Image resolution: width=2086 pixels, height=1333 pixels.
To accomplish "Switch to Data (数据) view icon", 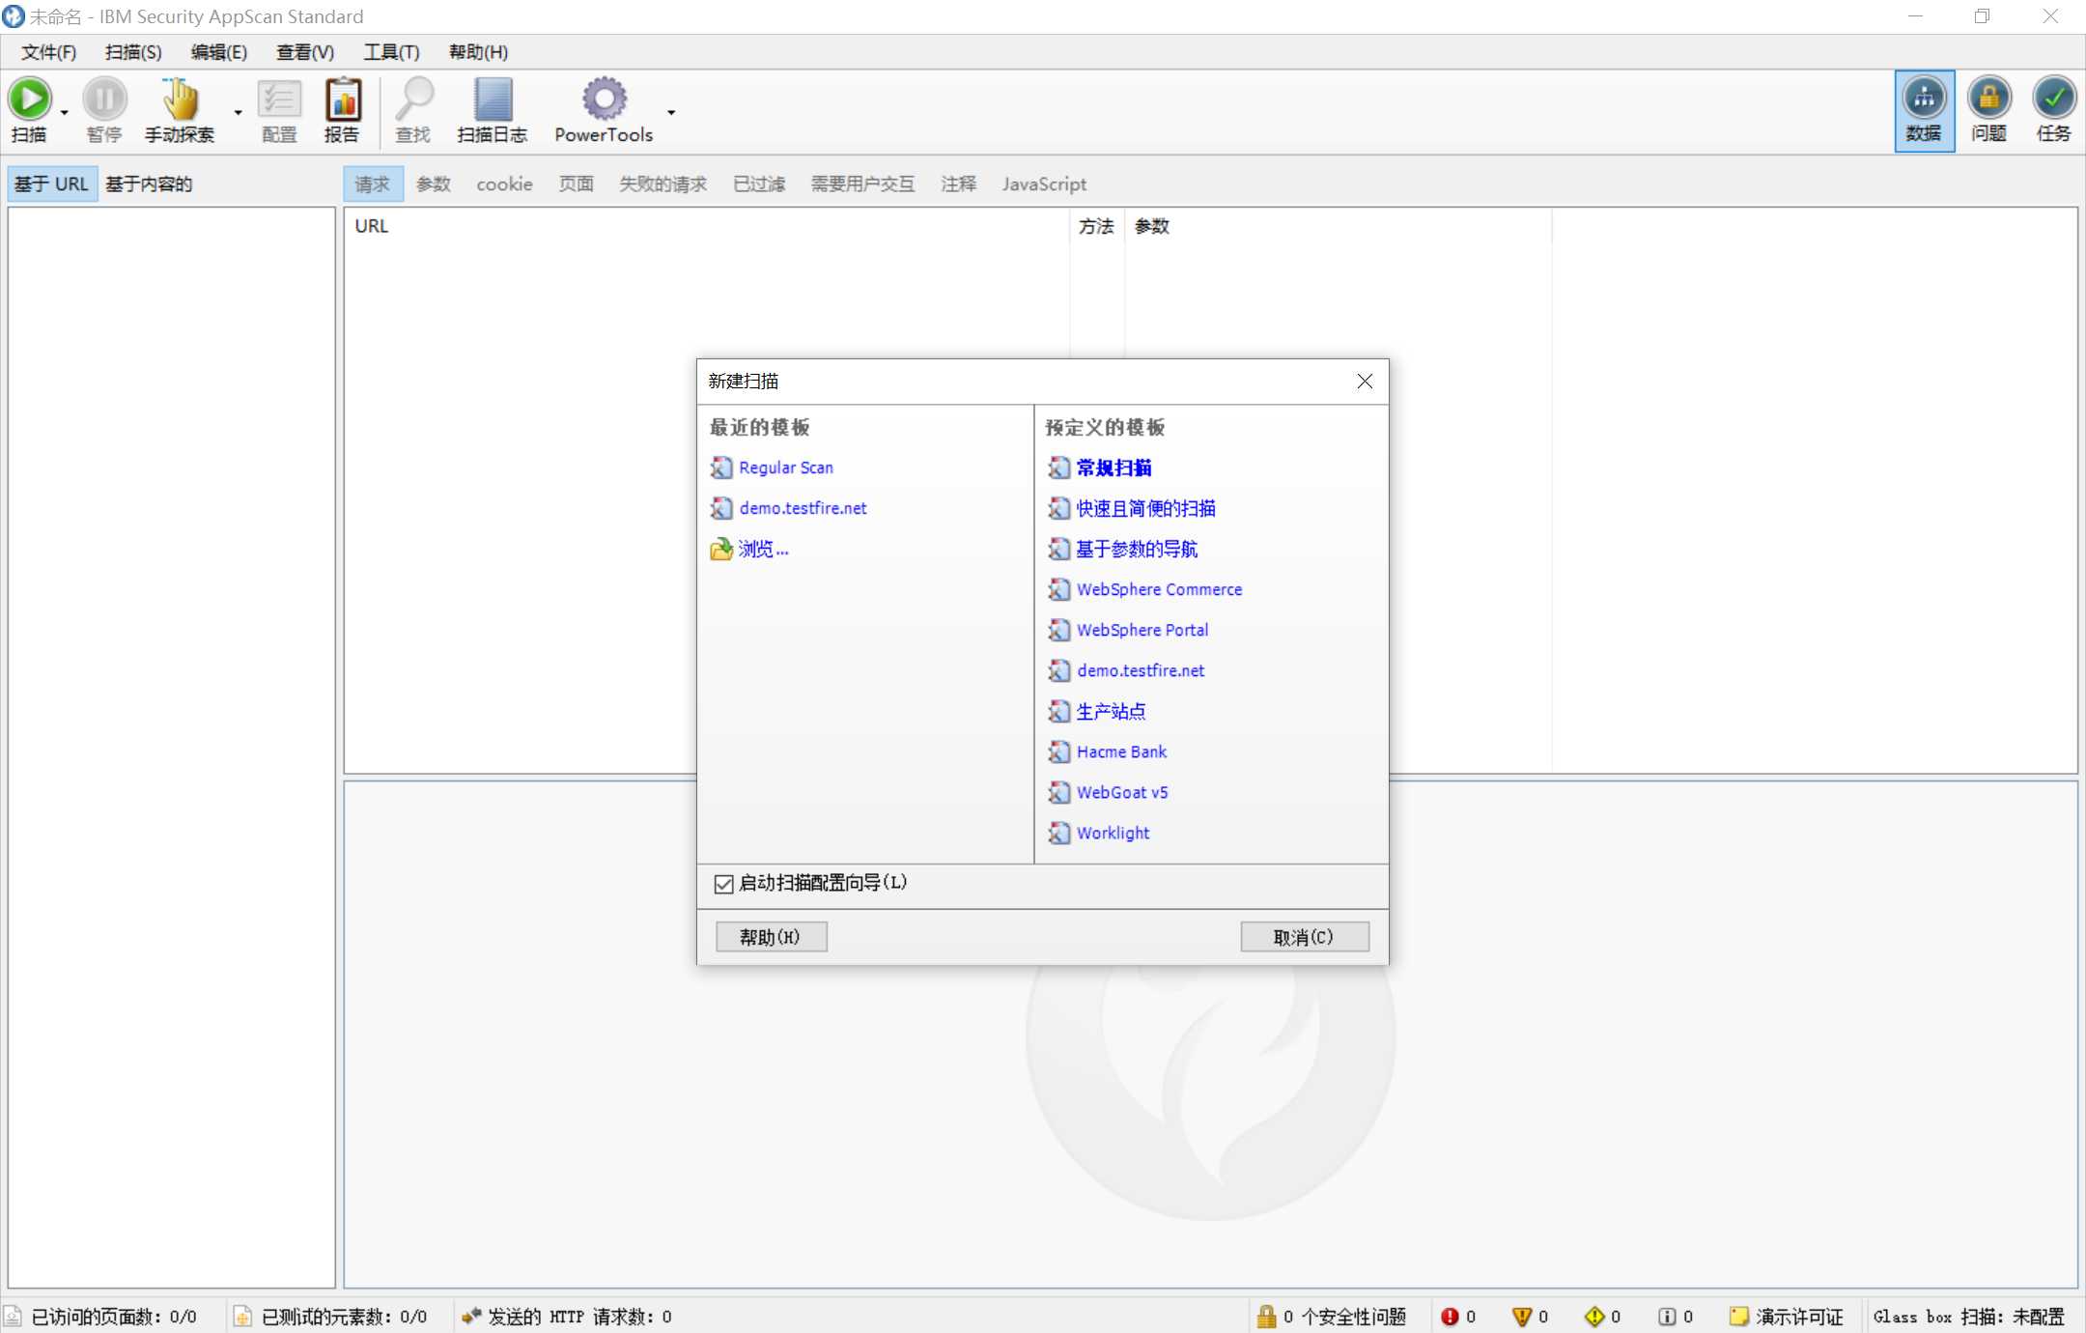I will pyautogui.click(x=1924, y=98).
